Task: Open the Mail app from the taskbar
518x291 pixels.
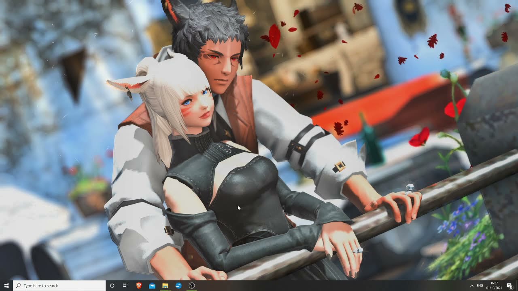Action: (152, 286)
